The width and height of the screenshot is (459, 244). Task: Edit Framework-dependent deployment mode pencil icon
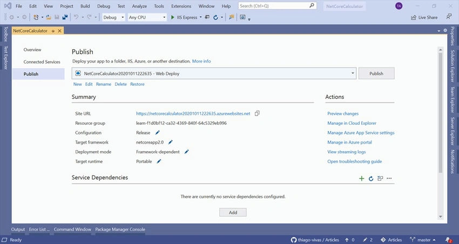(x=186, y=152)
